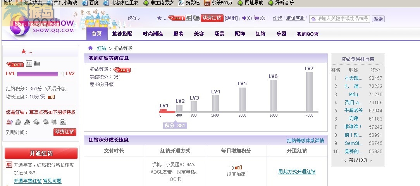Open the 腾讯客服 support link
The width and height of the screenshot is (420, 186).
pyautogui.click(x=296, y=18)
